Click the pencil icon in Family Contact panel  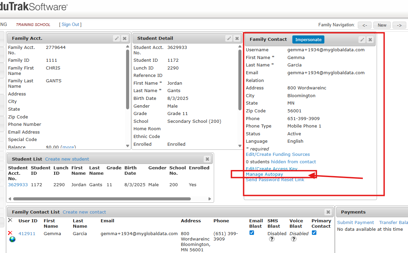click(362, 39)
